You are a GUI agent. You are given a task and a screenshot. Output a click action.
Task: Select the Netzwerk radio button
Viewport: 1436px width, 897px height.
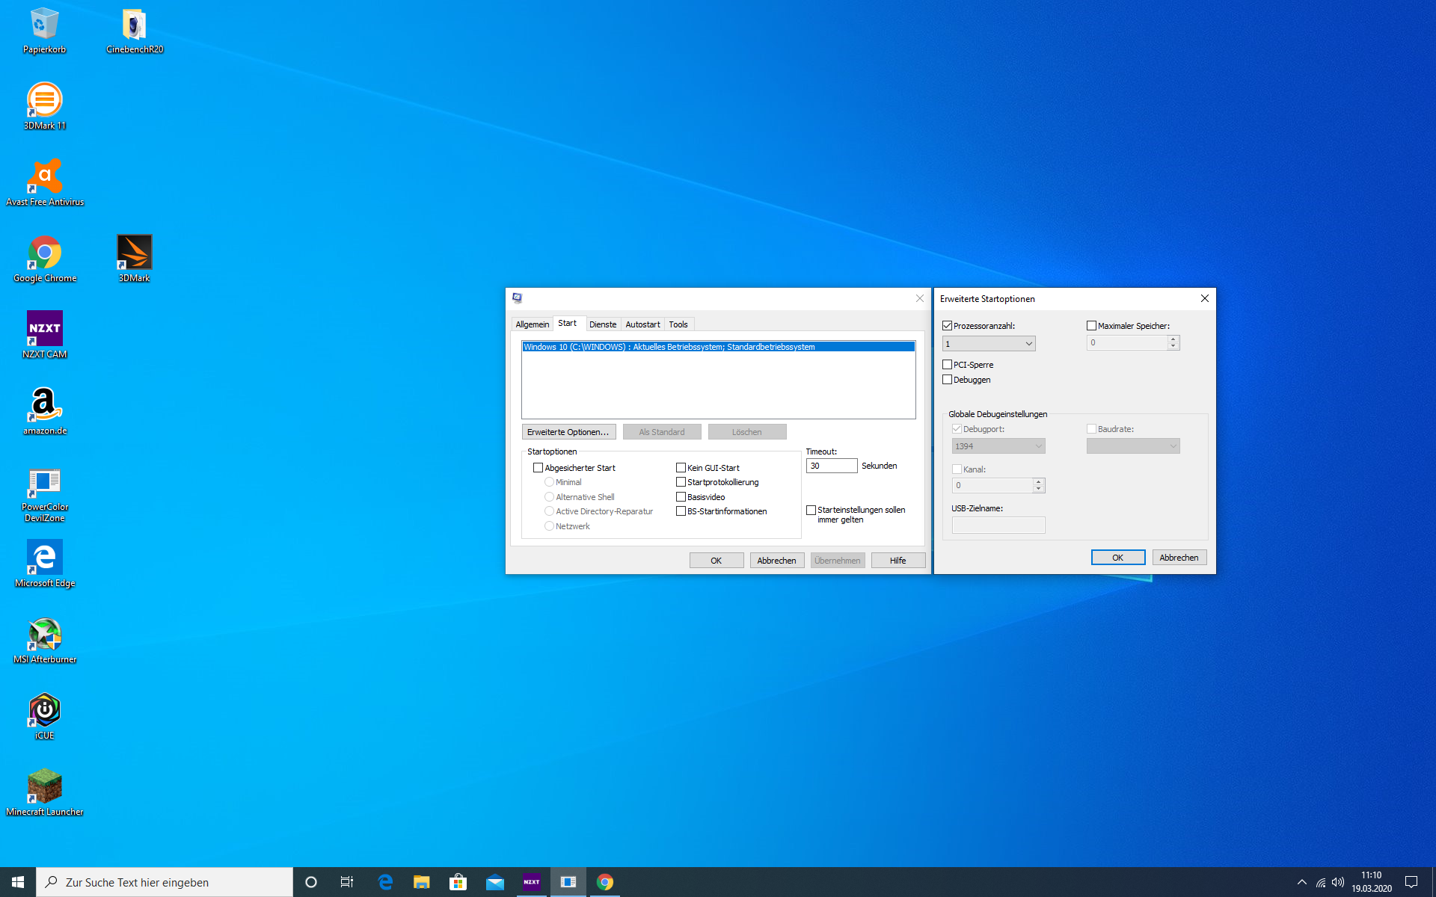549,525
